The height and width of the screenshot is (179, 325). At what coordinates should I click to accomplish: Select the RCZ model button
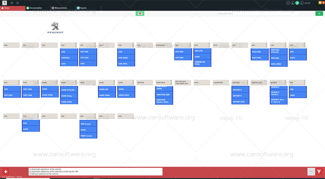click(221, 45)
